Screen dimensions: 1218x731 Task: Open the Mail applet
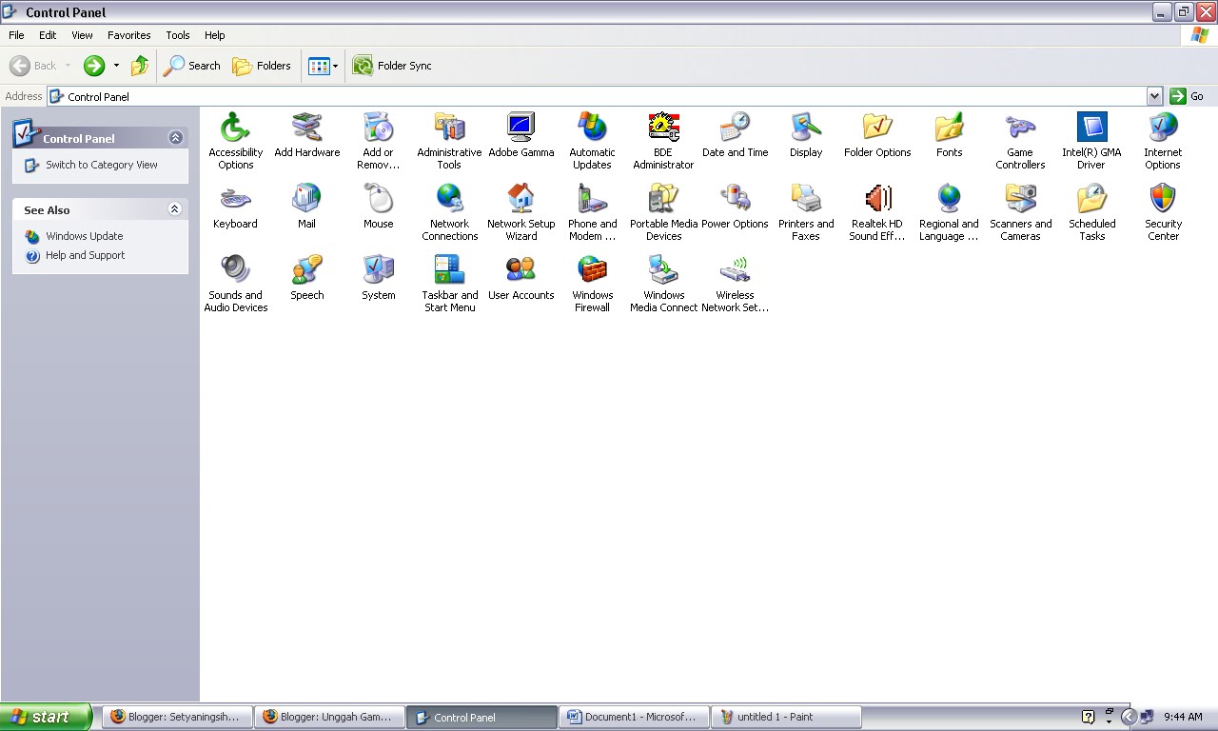[x=306, y=206]
